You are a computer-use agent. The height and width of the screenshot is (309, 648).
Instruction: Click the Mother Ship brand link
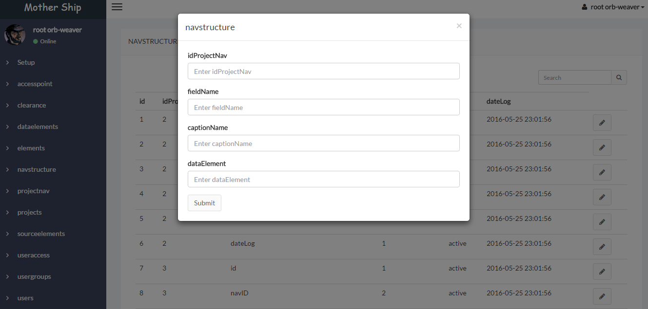point(53,7)
